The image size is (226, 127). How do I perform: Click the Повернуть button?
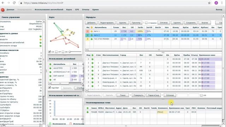coord(138,95)
